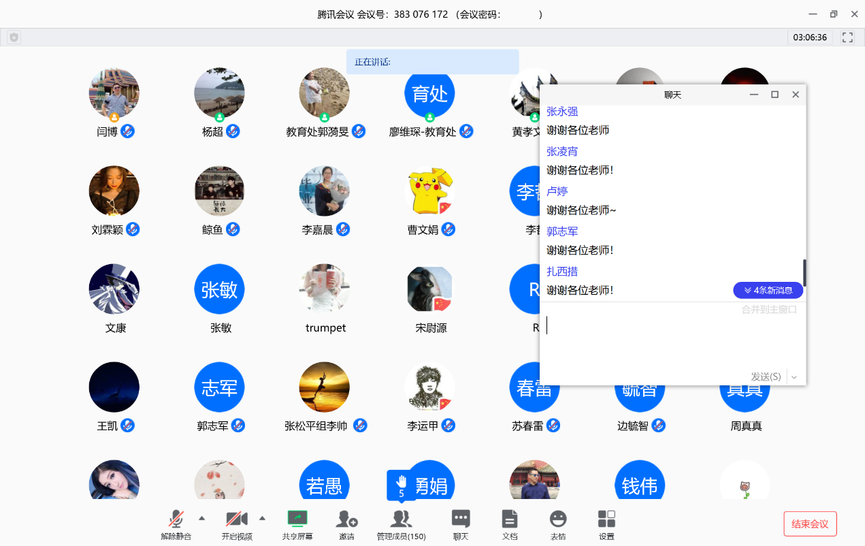Enter full screen mode using expand icon
The image size is (865, 546).
click(847, 37)
